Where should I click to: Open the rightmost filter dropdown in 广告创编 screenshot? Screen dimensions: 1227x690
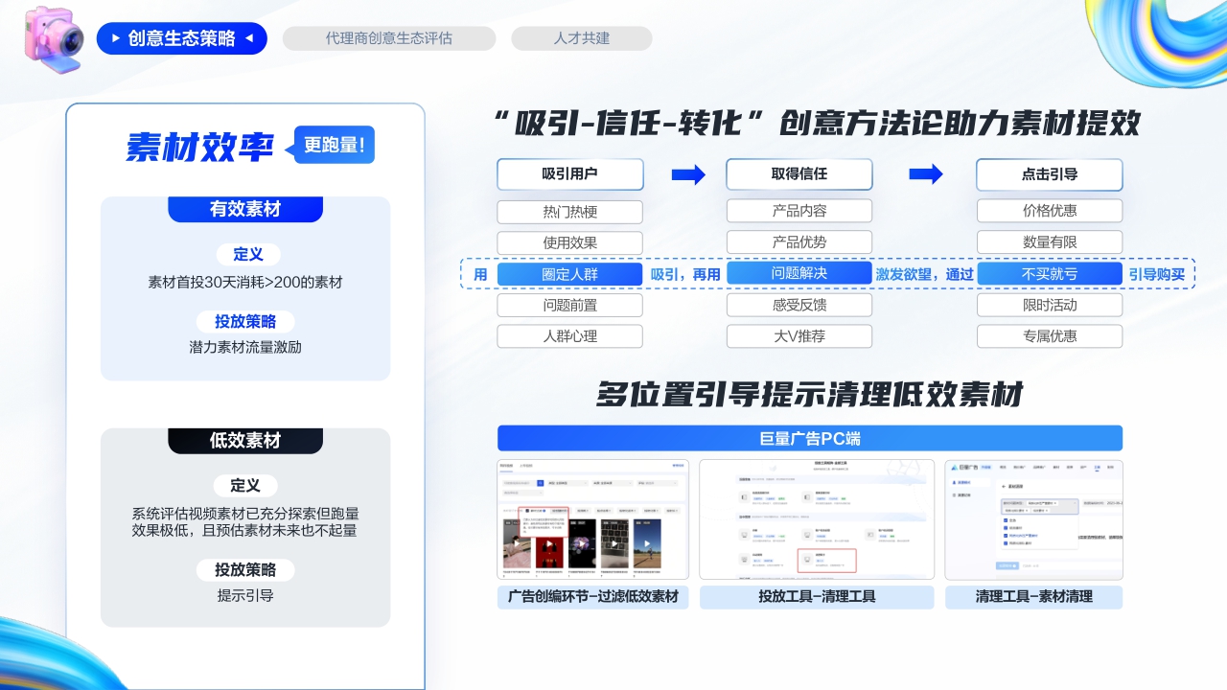[657, 483]
